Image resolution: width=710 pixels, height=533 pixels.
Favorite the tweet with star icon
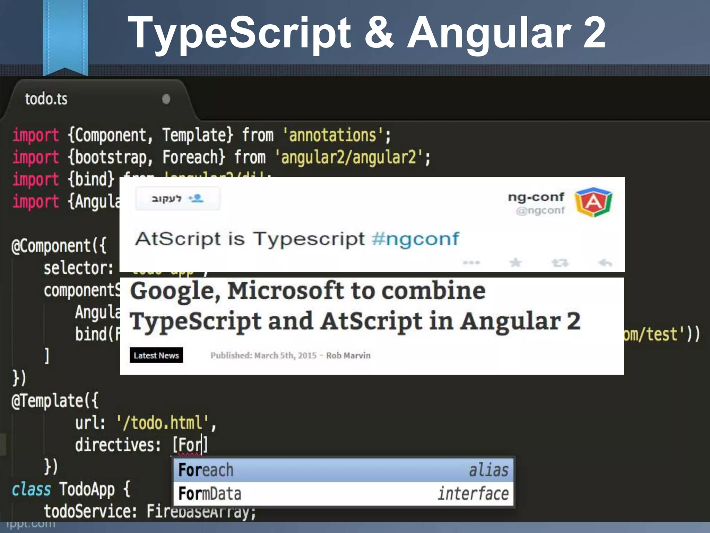tap(516, 263)
